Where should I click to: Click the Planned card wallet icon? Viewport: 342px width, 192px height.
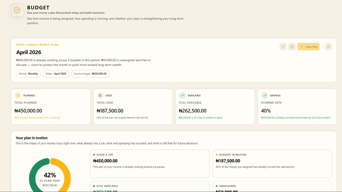pos(18,95)
